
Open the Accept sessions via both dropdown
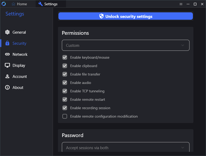tap(126, 148)
